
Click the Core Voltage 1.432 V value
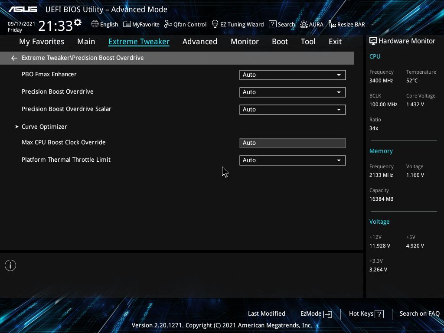pyautogui.click(x=415, y=104)
